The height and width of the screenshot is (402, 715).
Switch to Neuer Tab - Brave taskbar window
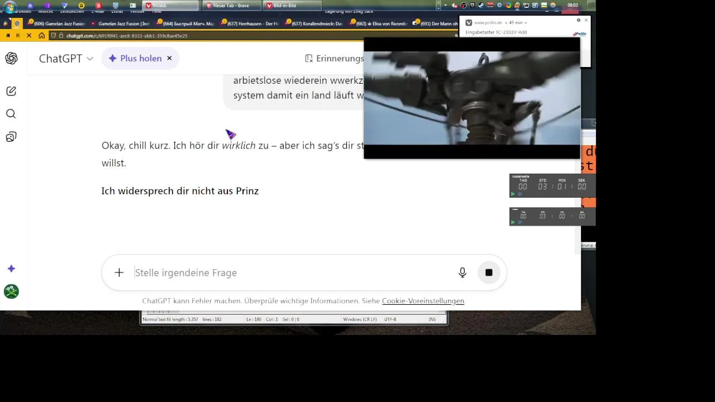pyautogui.click(x=231, y=6)
